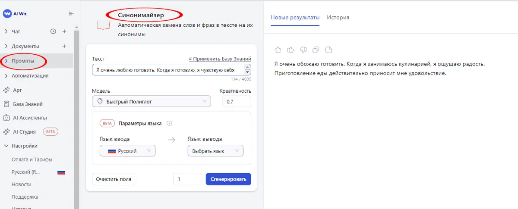Show language parameters info tooltip icon

pyautogui.click(x=169, y=123)
